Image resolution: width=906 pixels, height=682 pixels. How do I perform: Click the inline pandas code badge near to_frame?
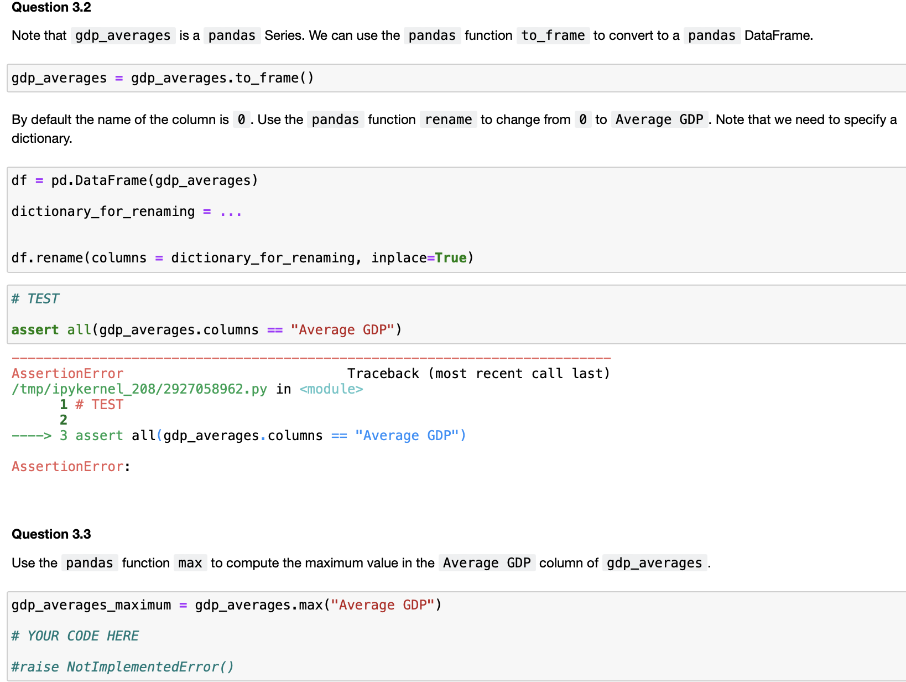coord(432,35)
